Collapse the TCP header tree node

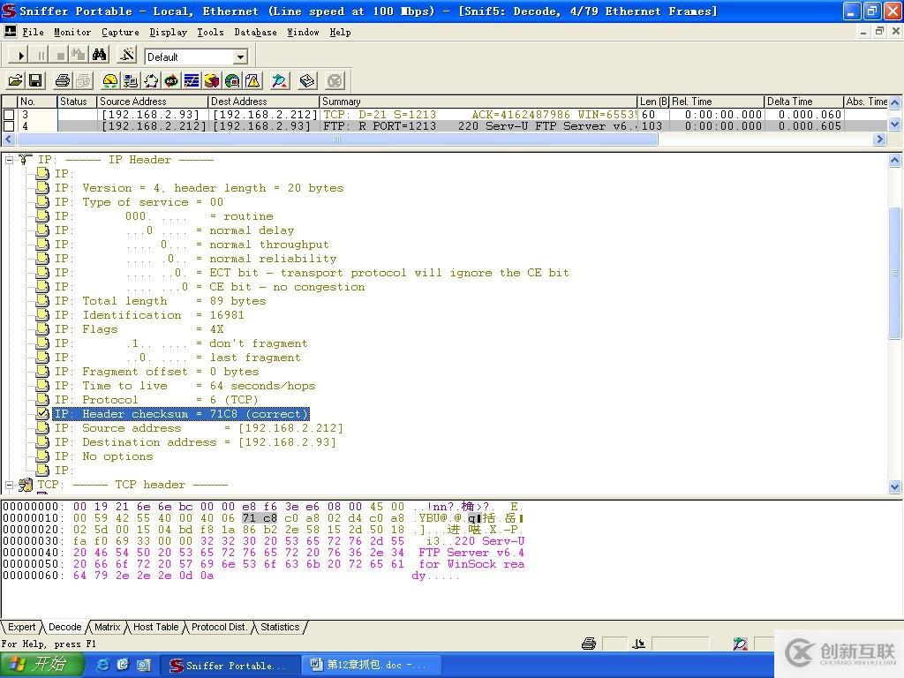(10, 485)
